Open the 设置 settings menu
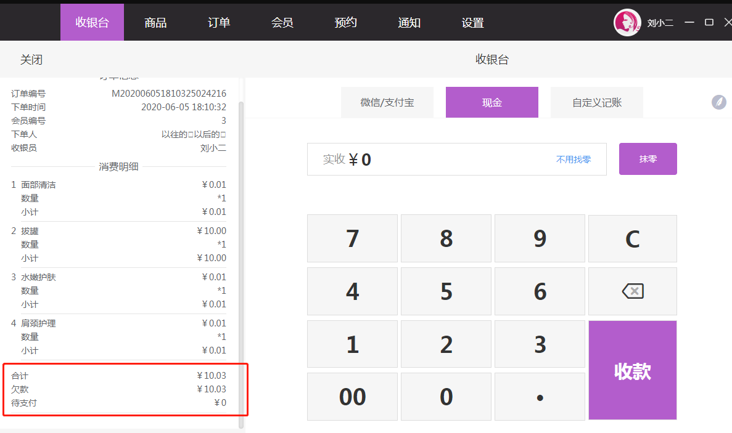Image resolution: width=732 pixels, height=433 pixels. (473, 23)
